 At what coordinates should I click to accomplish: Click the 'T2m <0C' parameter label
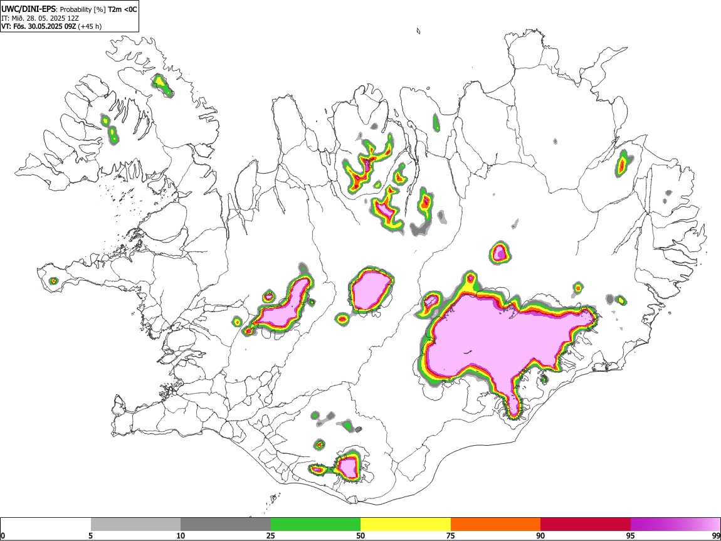click(122, 9)
